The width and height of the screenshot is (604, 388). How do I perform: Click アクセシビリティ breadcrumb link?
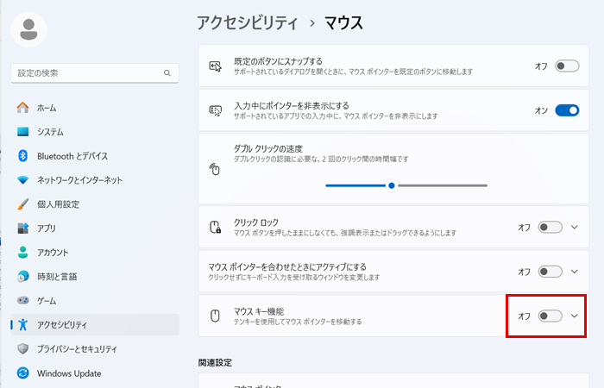click(248, 22)
